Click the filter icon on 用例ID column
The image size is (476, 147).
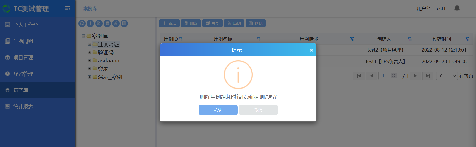click(x=181, y=39)
